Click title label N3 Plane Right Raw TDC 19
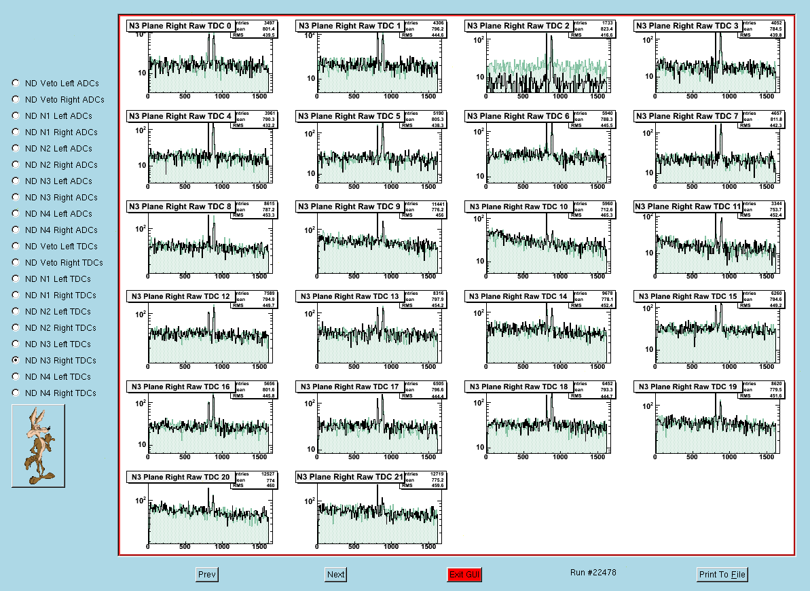810x591 pixels. coord(688,387)
